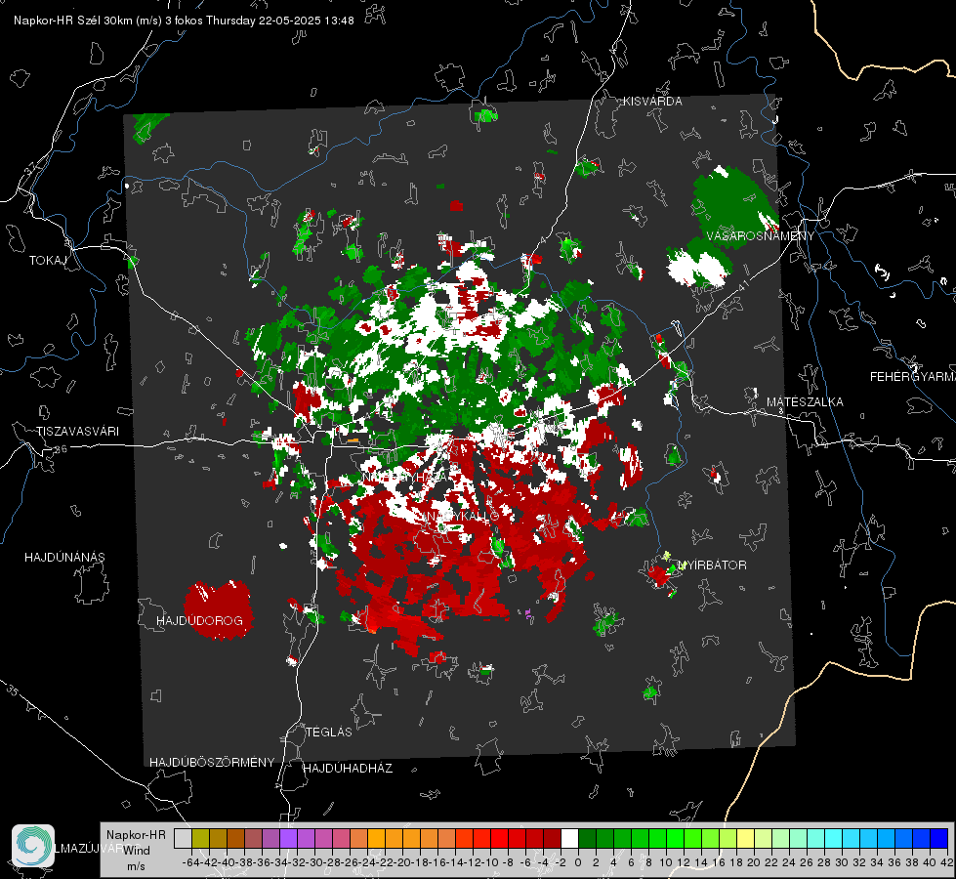Viewport: 956px width, 879px height.
Task: Click the legend value 0 label
Action: [x=578, y=862]
